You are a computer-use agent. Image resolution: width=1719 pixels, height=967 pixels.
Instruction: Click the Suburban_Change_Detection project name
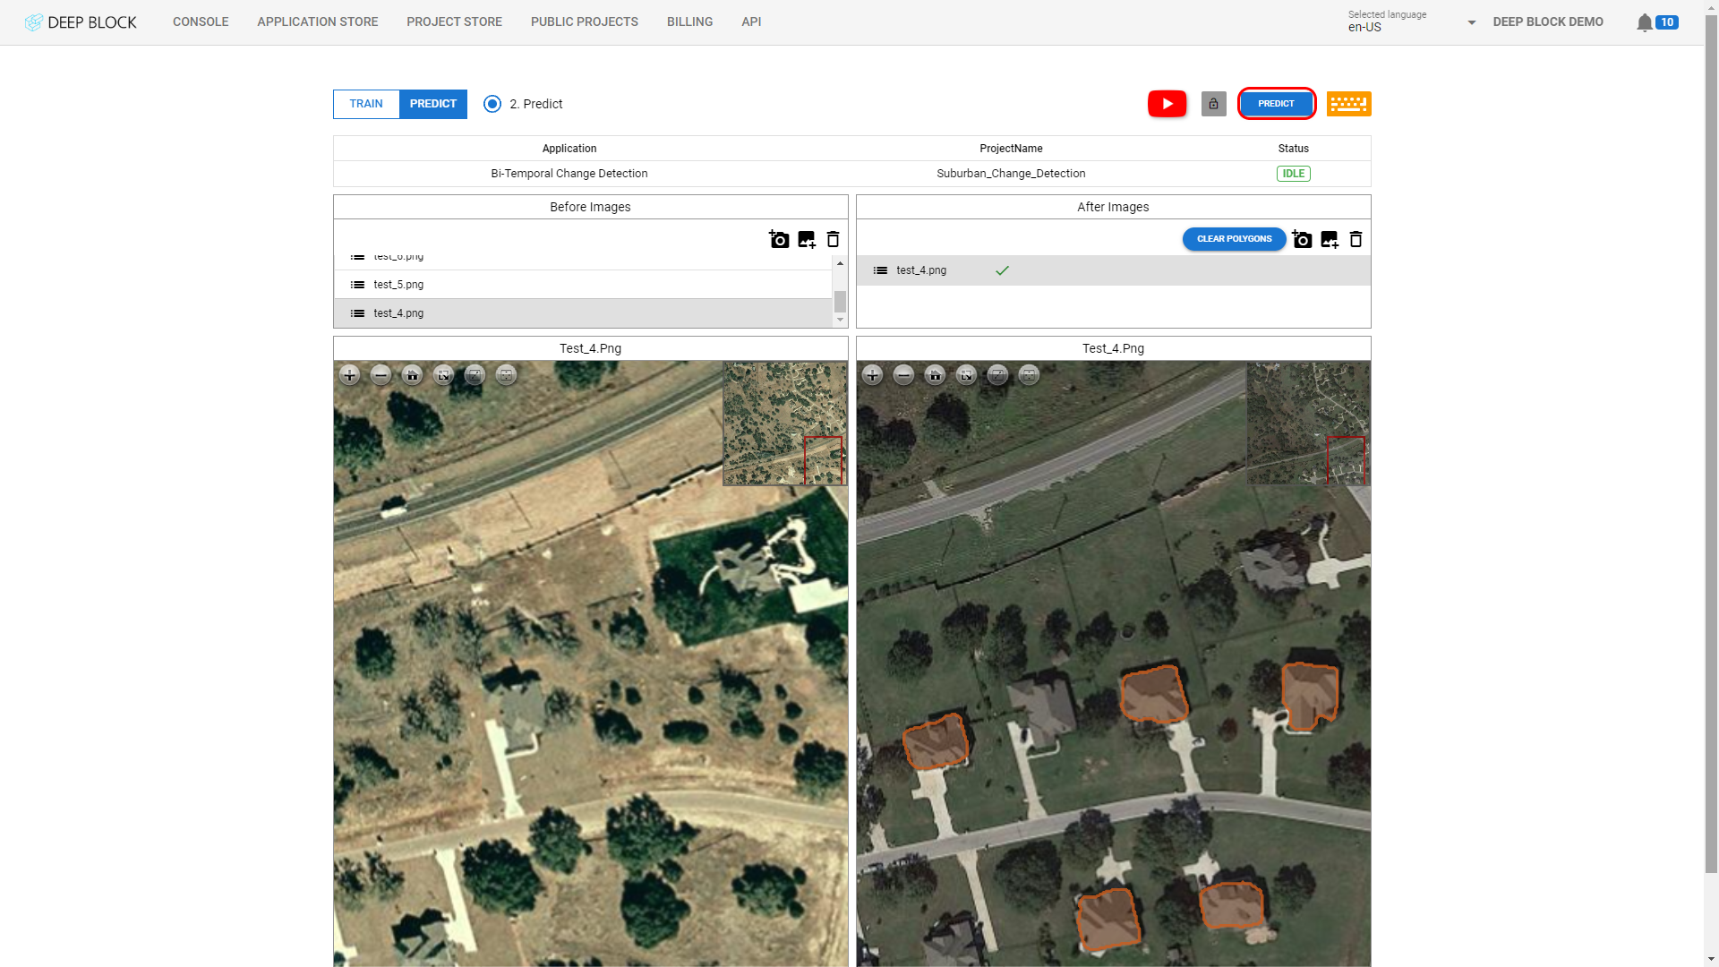[x=1011, y=174]
